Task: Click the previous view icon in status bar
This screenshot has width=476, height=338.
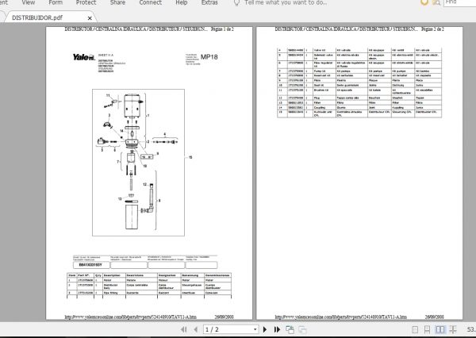Action: (290, 329)
